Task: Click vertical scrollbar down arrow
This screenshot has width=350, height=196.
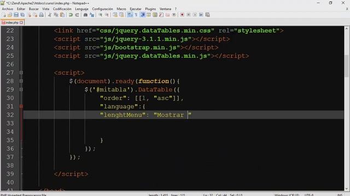Action: click(346, 189)
